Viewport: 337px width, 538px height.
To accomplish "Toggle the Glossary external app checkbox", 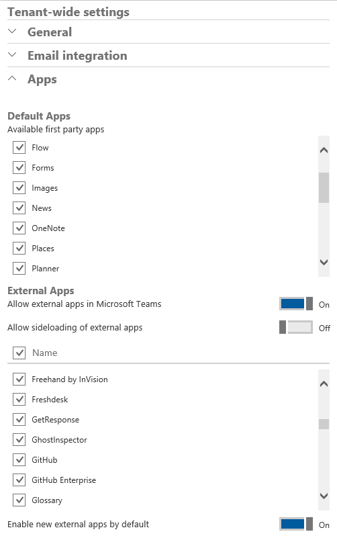I will (x=19, y=500).
